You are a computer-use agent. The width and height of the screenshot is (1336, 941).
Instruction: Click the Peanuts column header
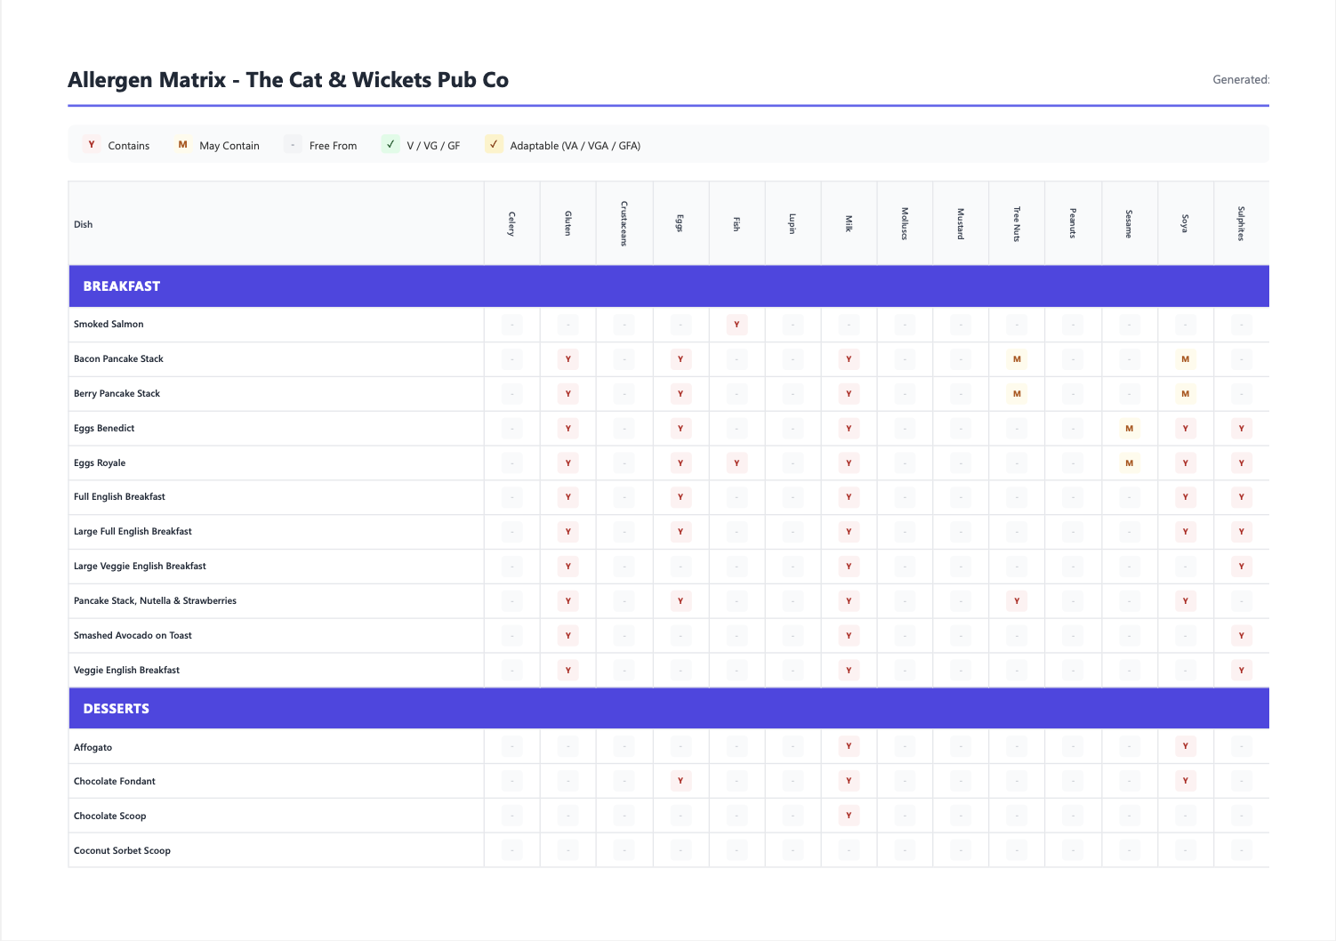pyautogui.click(x=1073, y=224)
